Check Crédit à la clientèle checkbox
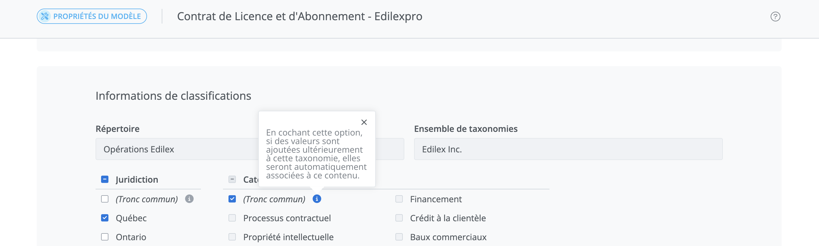Viewport: 819px width, 246px height. 399,218
